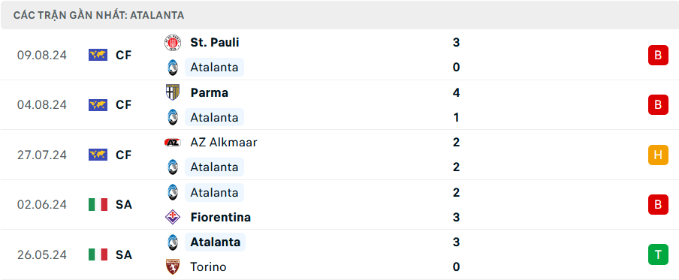Viewport: 679px width, 280px height.
Task: Click the Fiorentina club crest
Action: tap(172, 217)
